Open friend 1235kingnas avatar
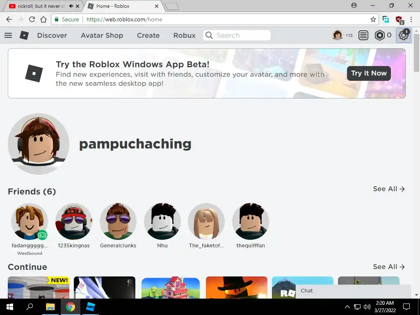Screen dimensions: 420x315 click(74, 221)
